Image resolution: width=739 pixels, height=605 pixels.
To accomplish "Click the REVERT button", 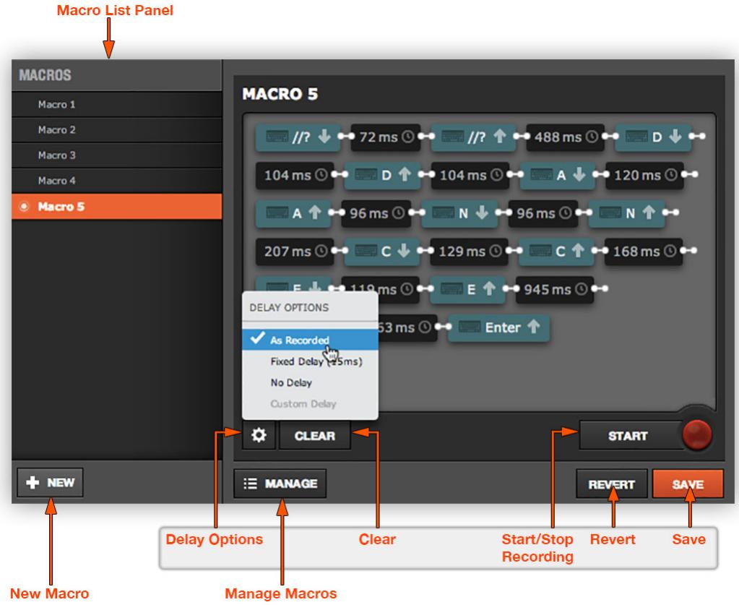I will click(612, 484).
